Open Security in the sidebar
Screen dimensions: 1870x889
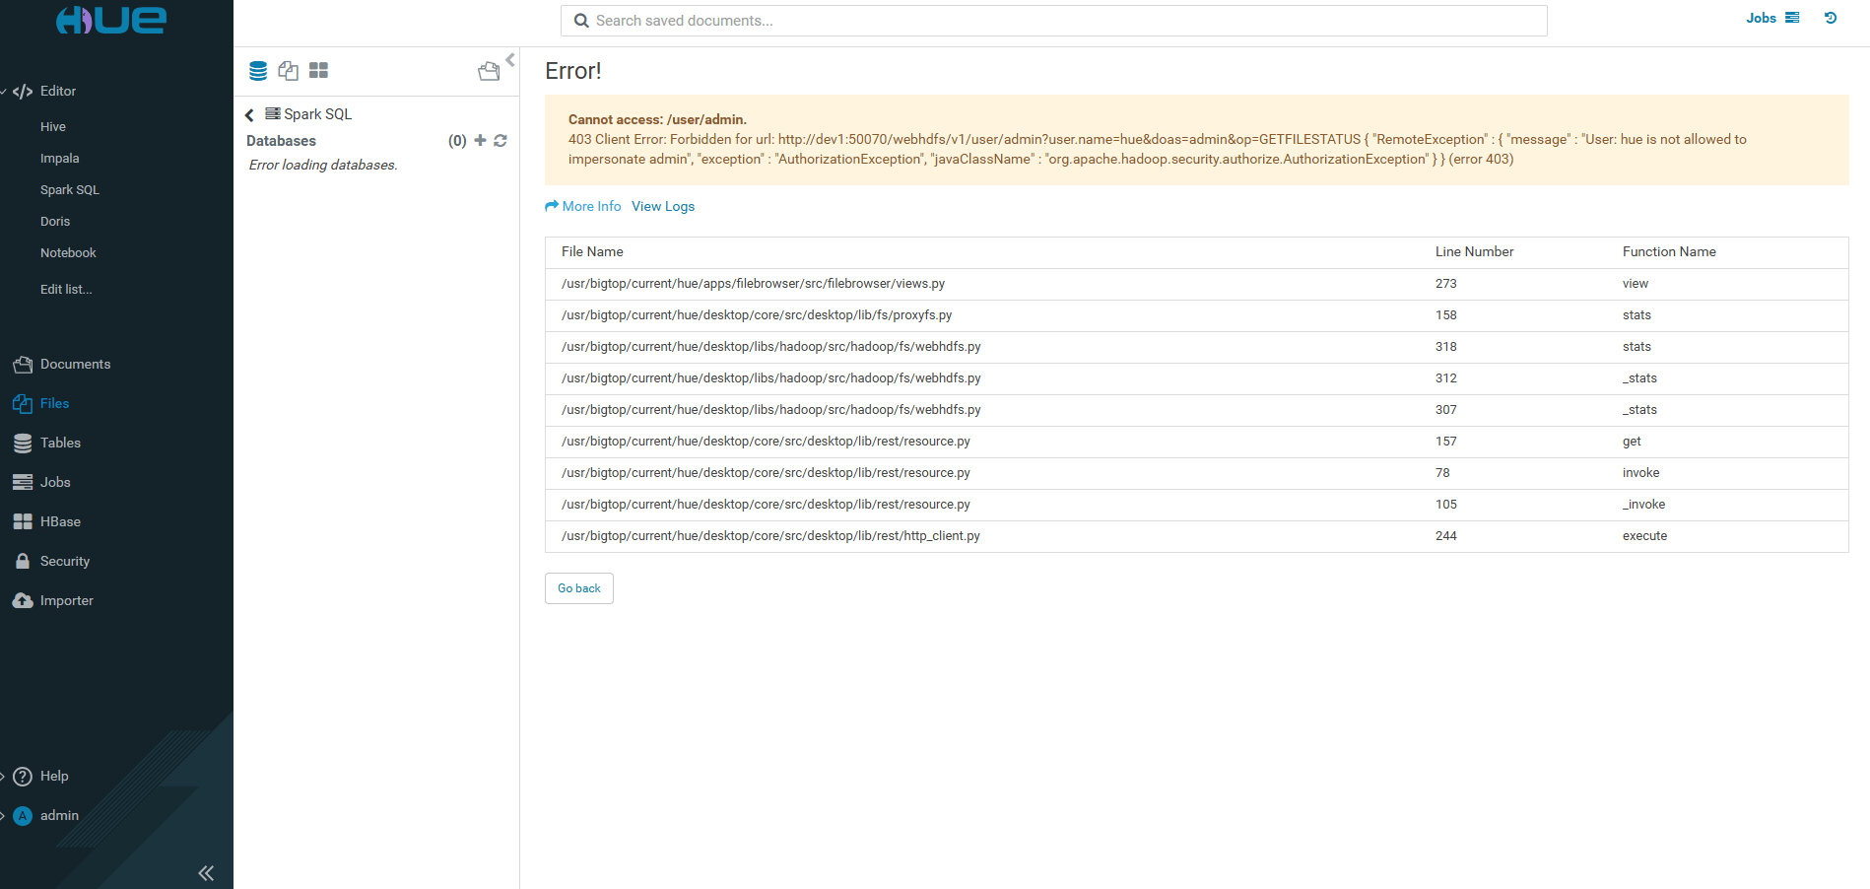click(x=65, y=561)
